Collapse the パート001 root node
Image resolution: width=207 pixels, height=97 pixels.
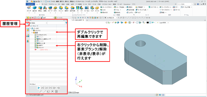[30, 28]
